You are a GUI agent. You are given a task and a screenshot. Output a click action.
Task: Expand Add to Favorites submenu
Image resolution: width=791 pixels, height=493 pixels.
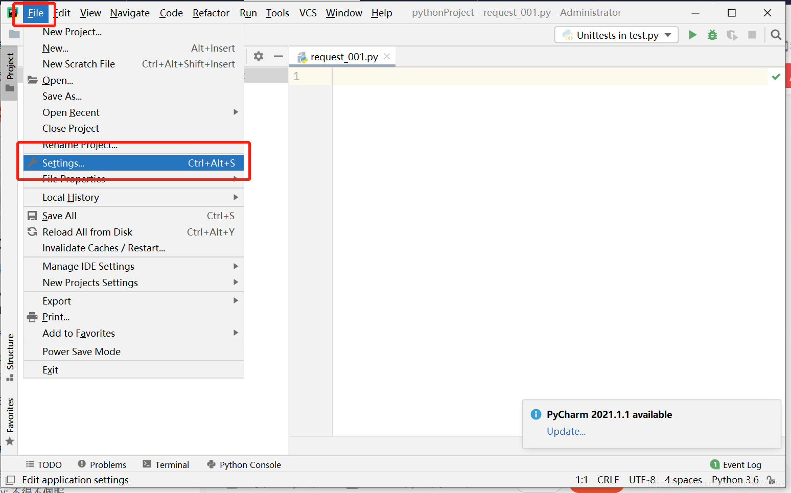133,333
